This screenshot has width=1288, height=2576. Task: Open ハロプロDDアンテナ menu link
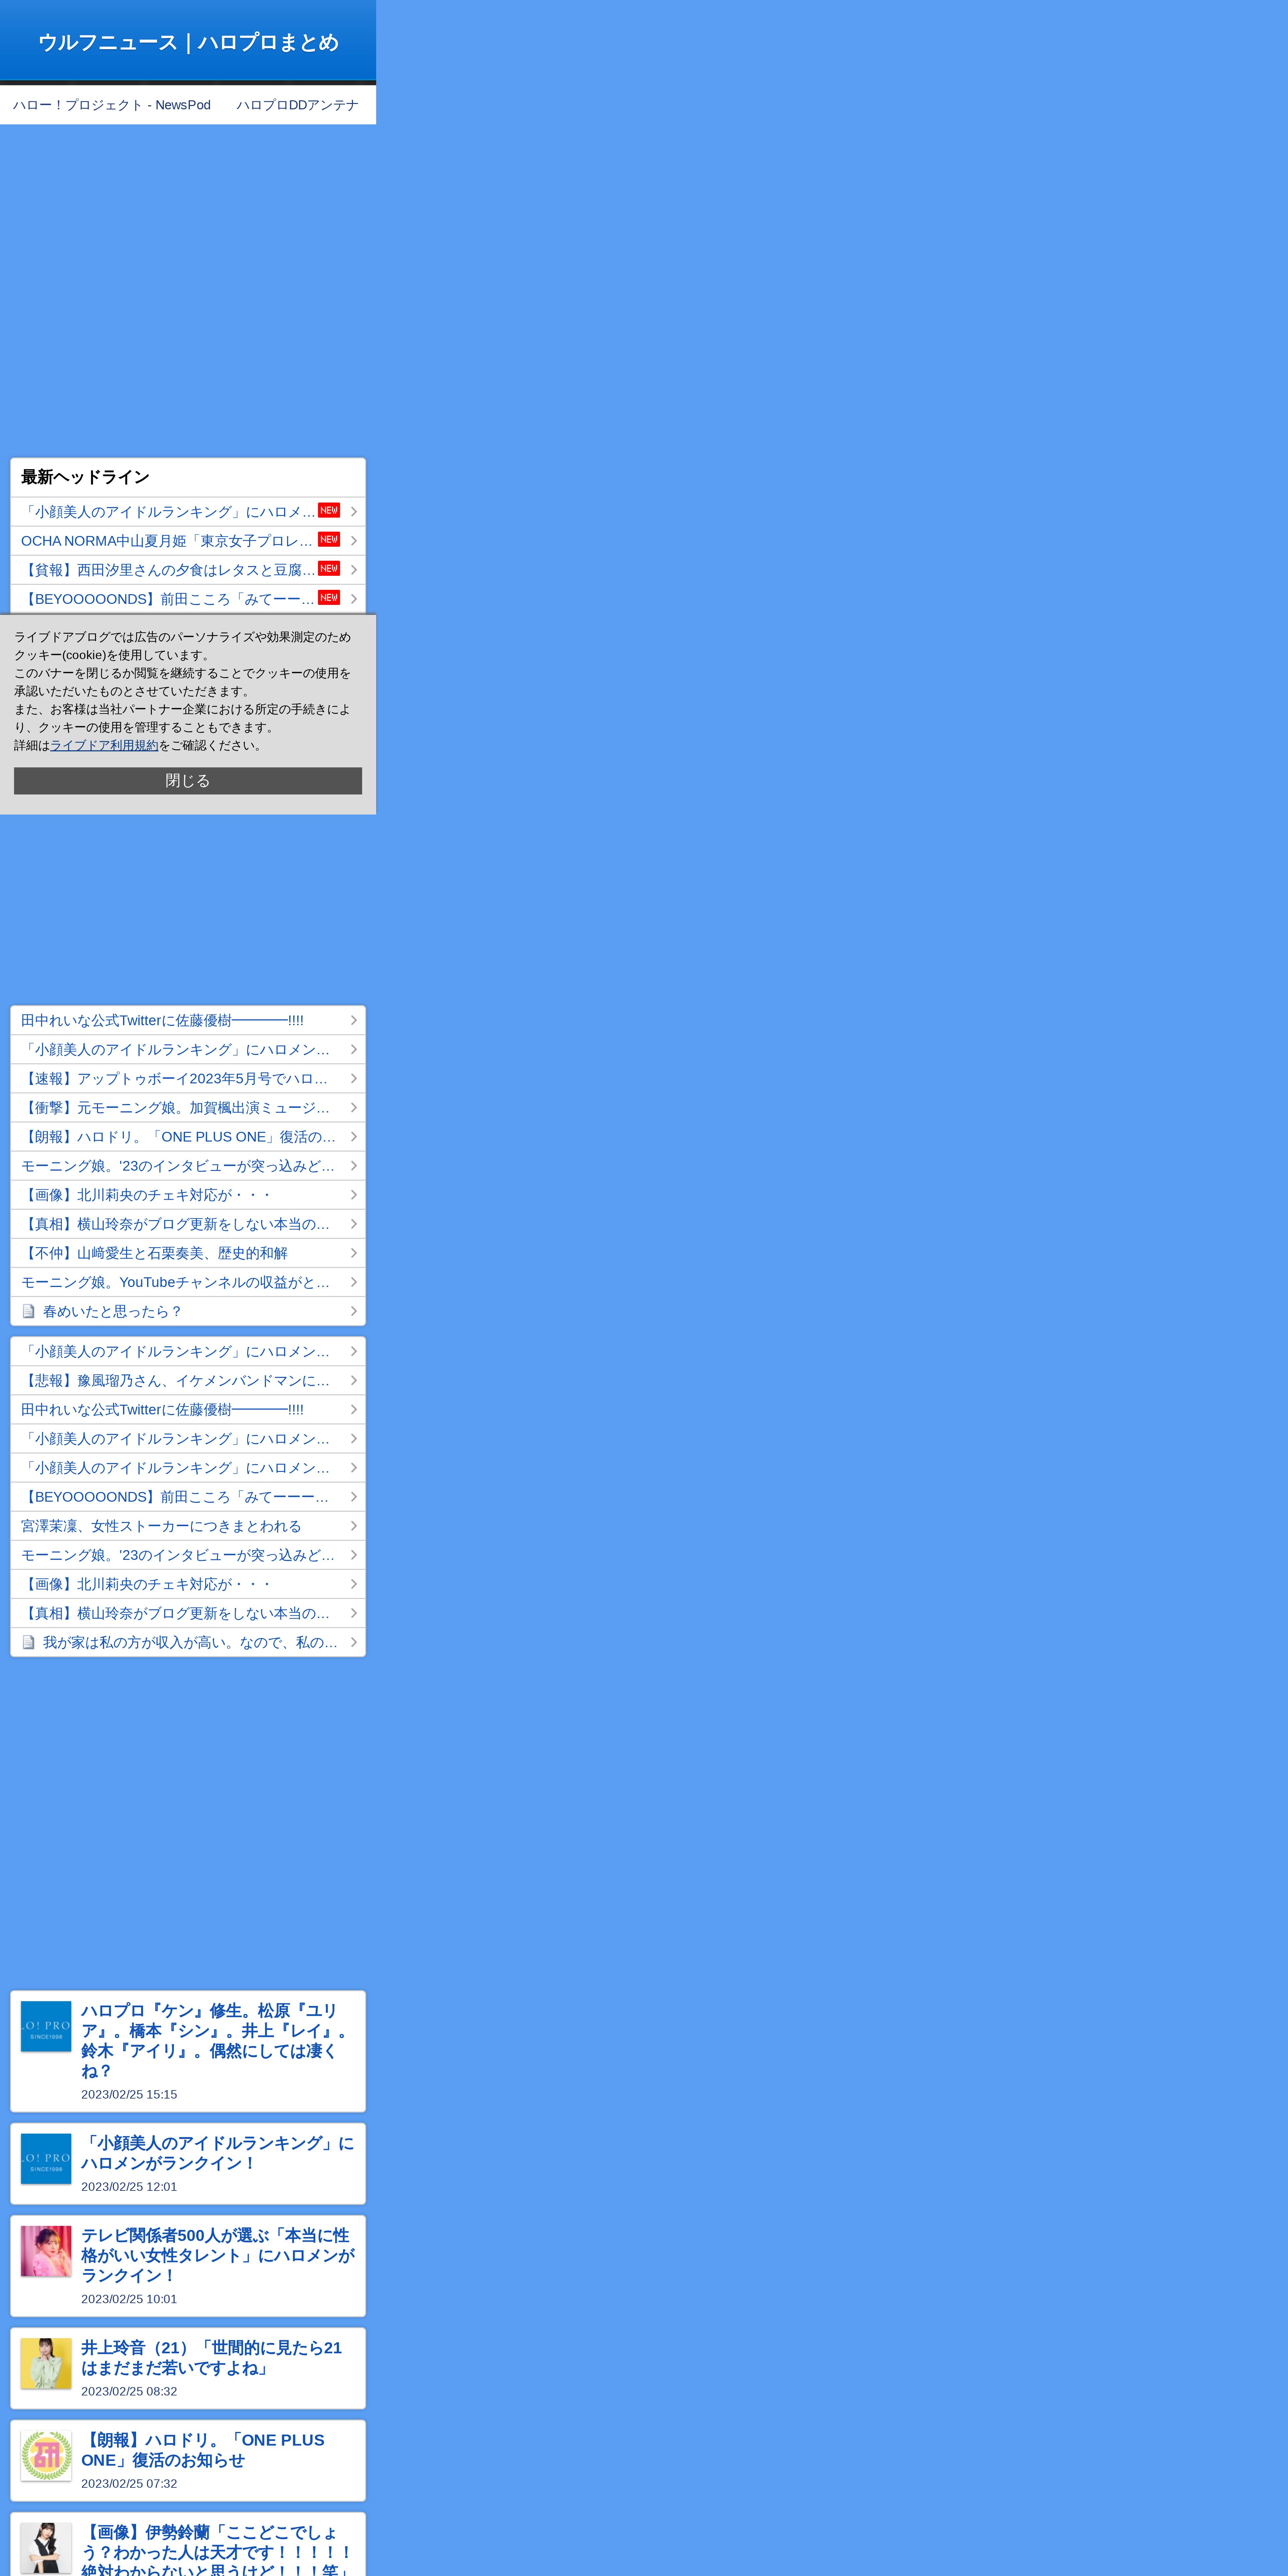pyautogui.click(x=297, y=105)
